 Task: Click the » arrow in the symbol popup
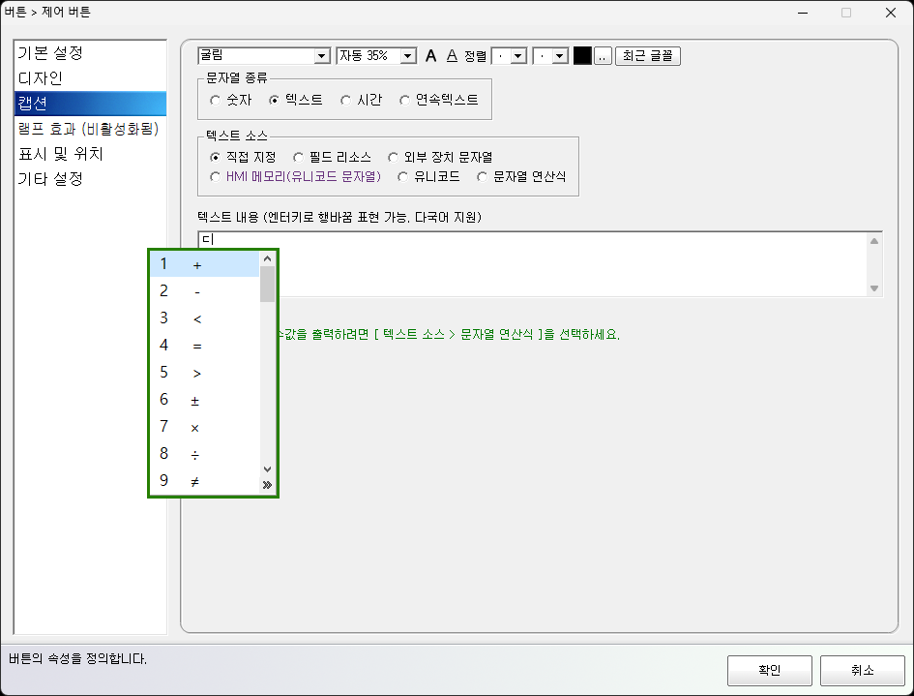point(268,483)
